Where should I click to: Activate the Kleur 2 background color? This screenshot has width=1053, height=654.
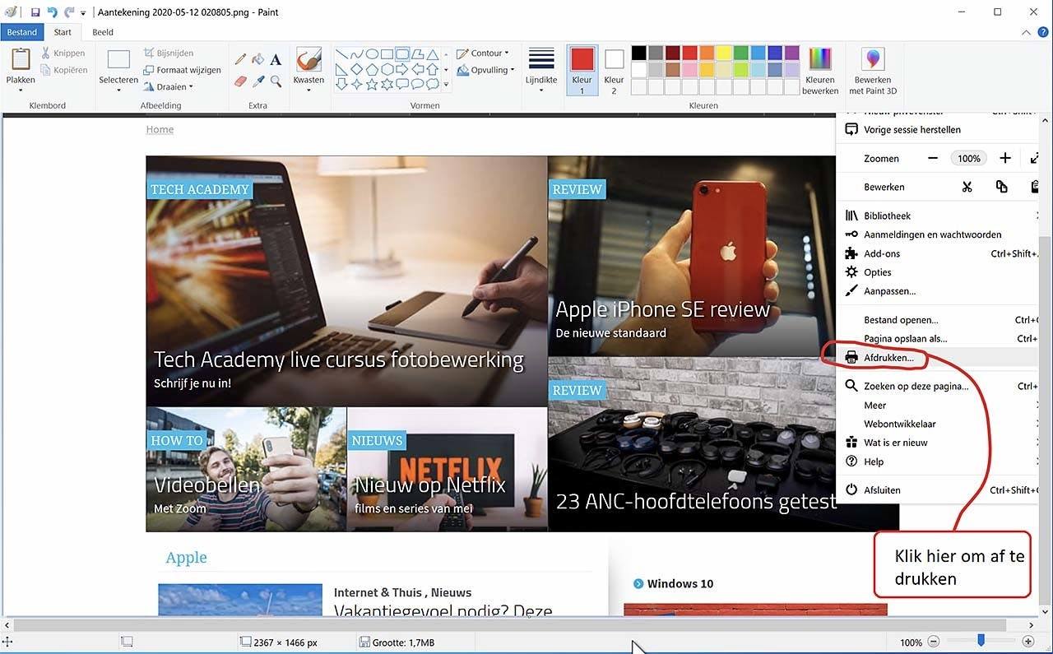(614, 70)
